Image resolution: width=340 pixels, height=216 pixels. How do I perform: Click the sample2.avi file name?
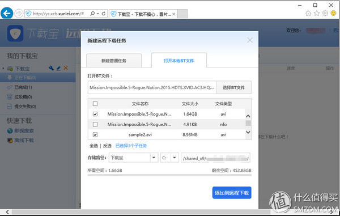click(x=140, y=135)
